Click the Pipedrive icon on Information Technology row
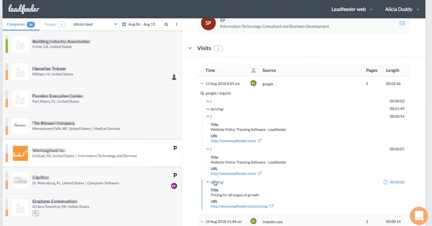The image size is (432, 226). 175,148
